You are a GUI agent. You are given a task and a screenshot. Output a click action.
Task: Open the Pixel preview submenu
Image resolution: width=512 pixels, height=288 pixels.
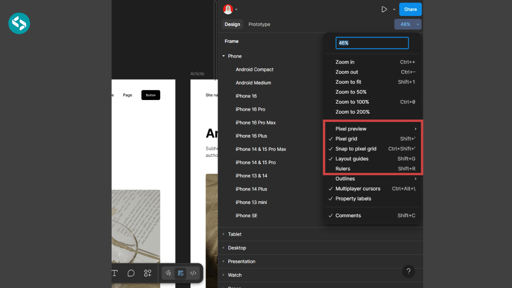point(351,128)
